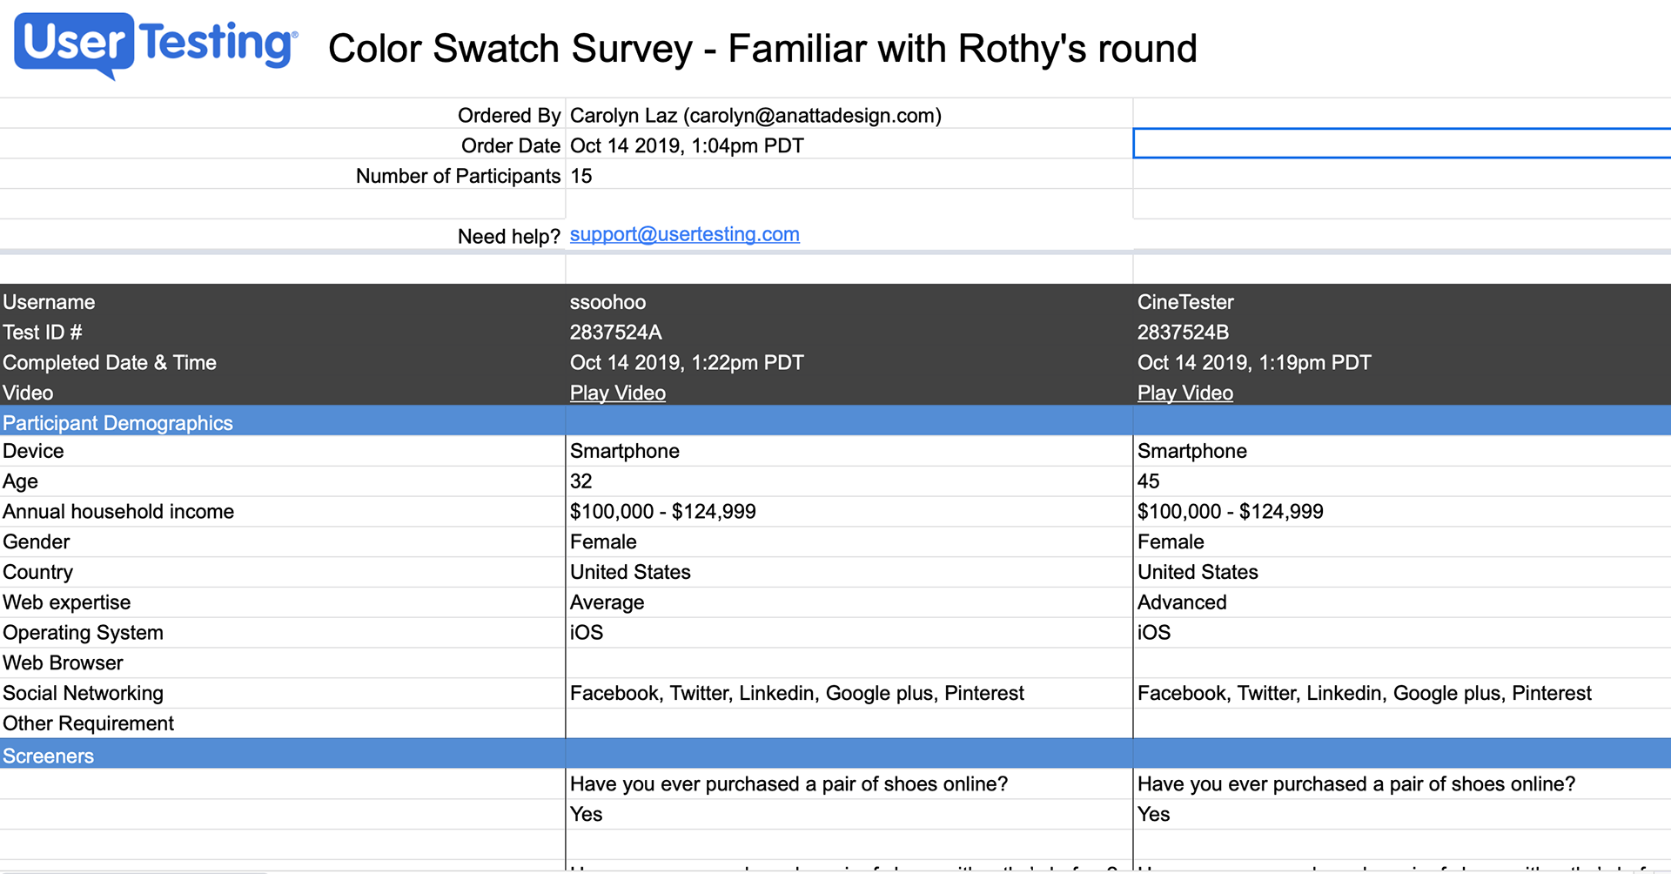Select the highlighted empty cell beside Order Date
The image size is (1671, 874).
(1401, 144)
